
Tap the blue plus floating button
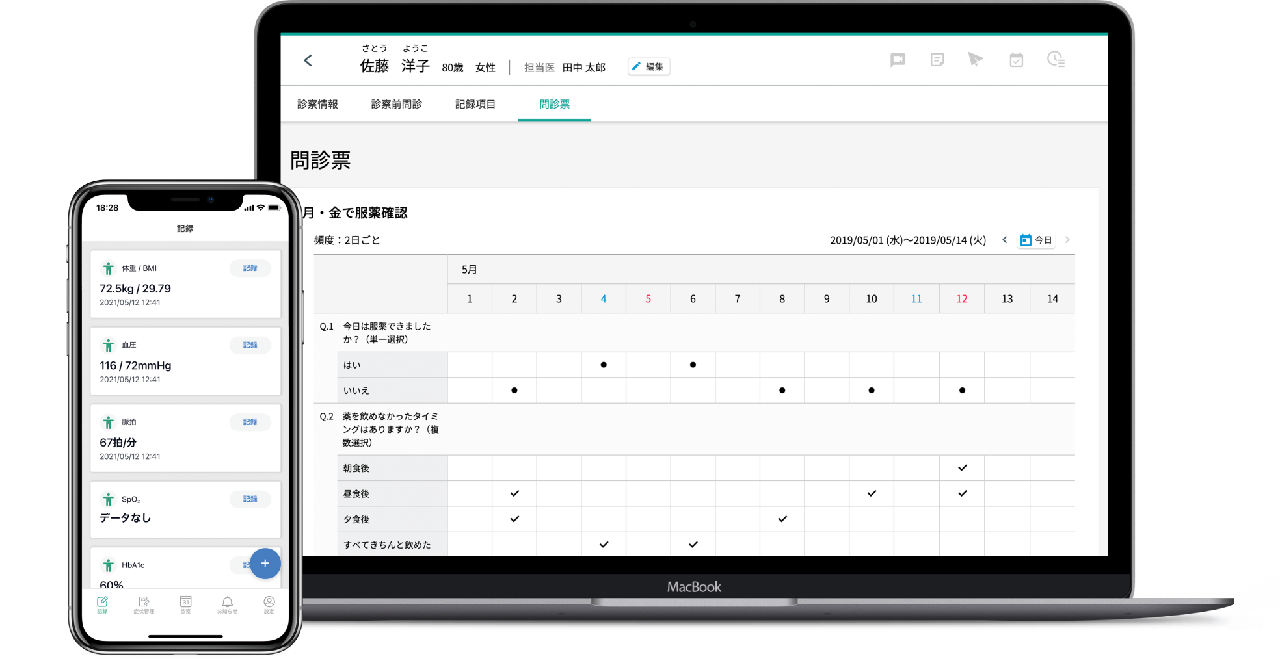tap(265, 564)
